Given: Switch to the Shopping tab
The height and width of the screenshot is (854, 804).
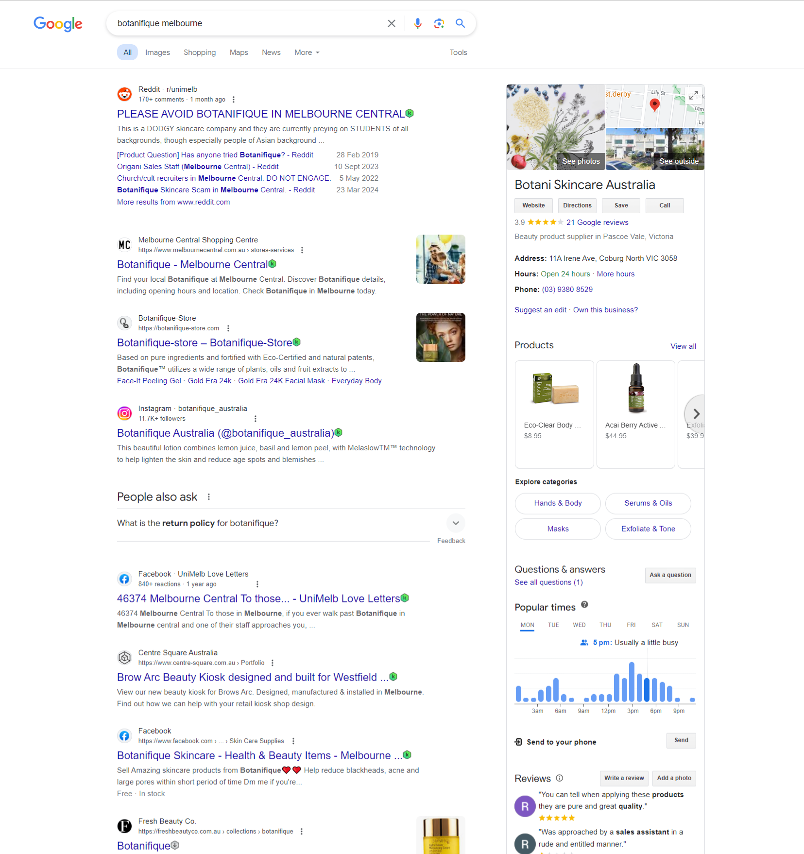Looking at the screenshot, I should click(200, 52).
